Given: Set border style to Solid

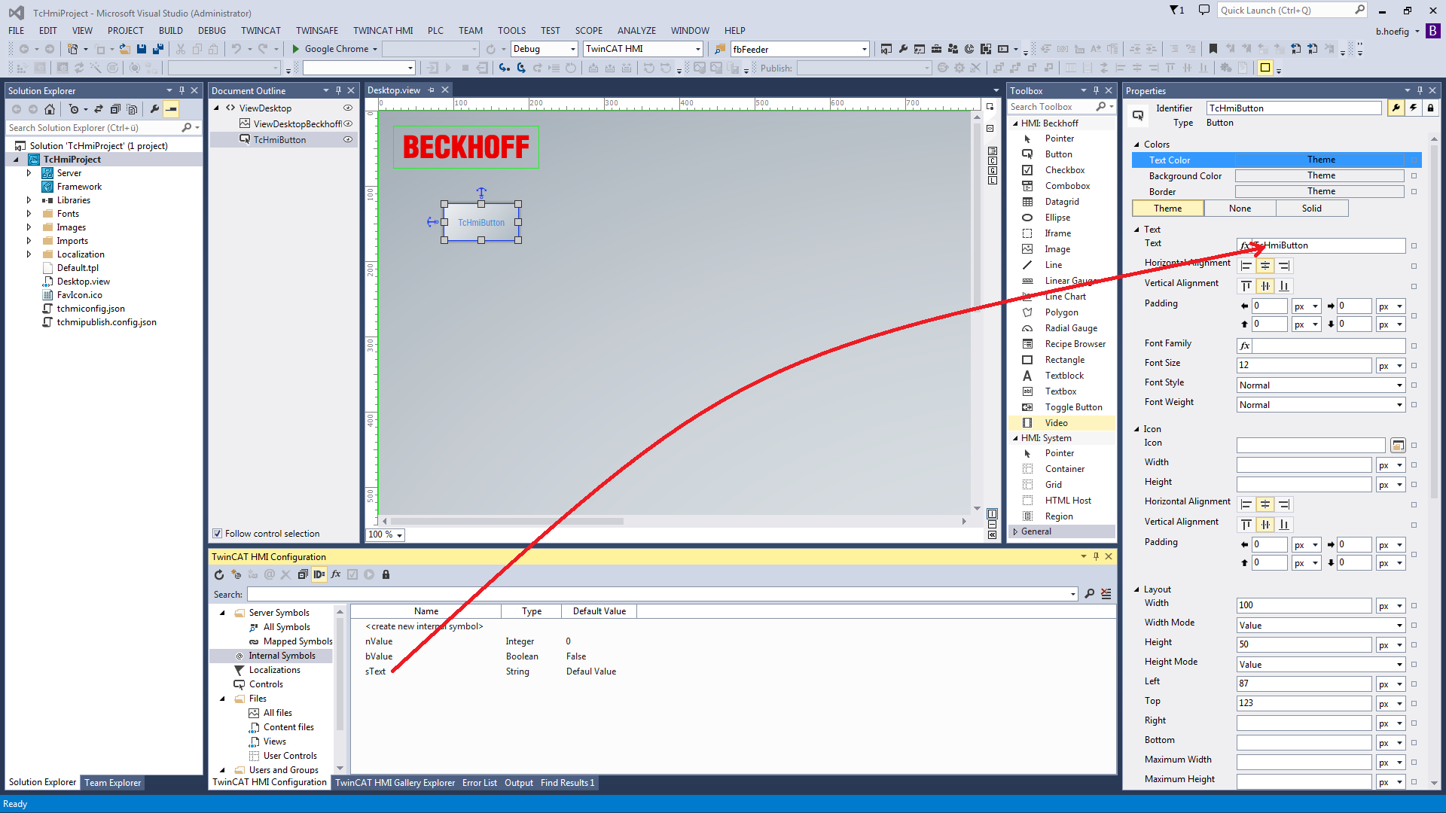Looking at the screenshot, I should [1311, 209].
